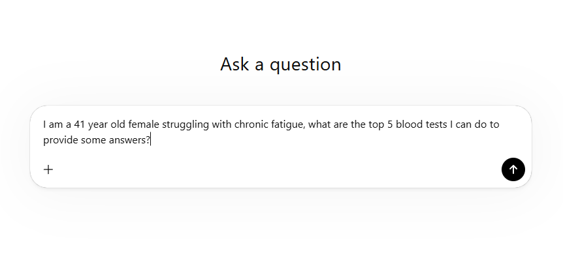Click the word "answers" on the second line

point(129,140)
